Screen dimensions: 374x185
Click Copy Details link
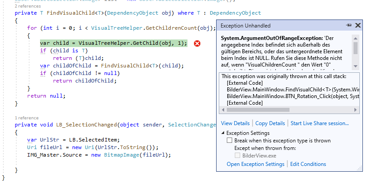(270, 123)
